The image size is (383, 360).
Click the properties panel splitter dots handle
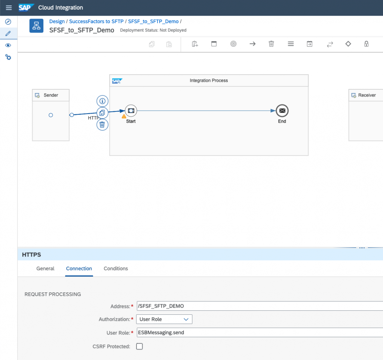(x=362, y=247)
